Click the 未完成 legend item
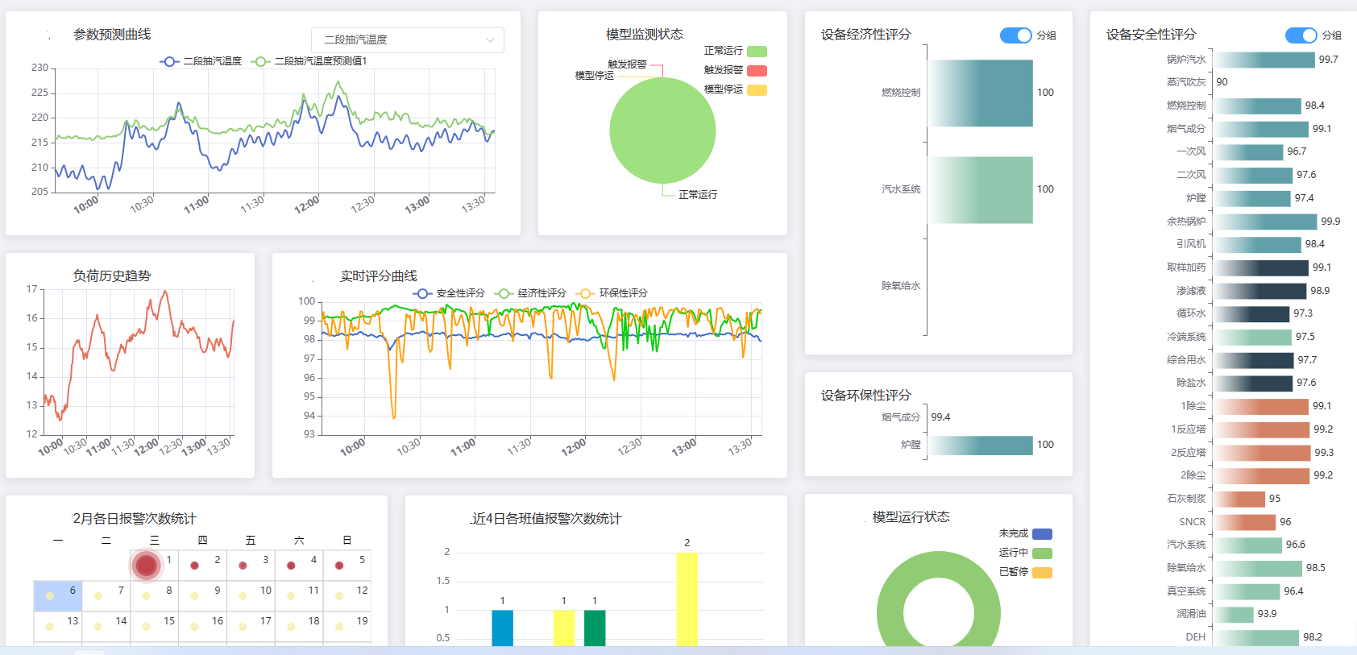 click(x=1041, y=534)
